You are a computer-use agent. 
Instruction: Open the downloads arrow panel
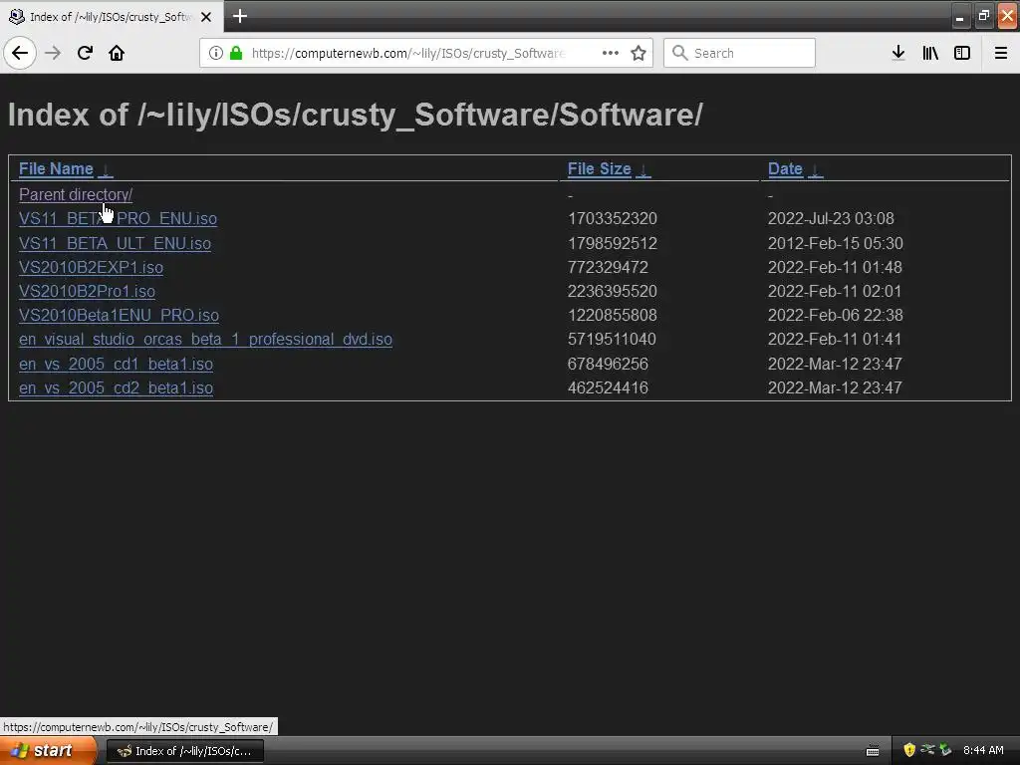point(898,53)
